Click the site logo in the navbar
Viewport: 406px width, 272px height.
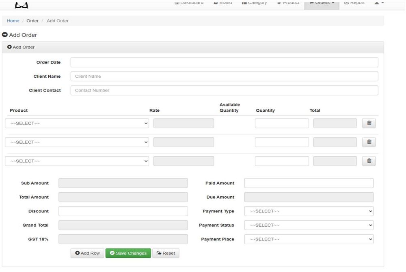click(22, 4)
